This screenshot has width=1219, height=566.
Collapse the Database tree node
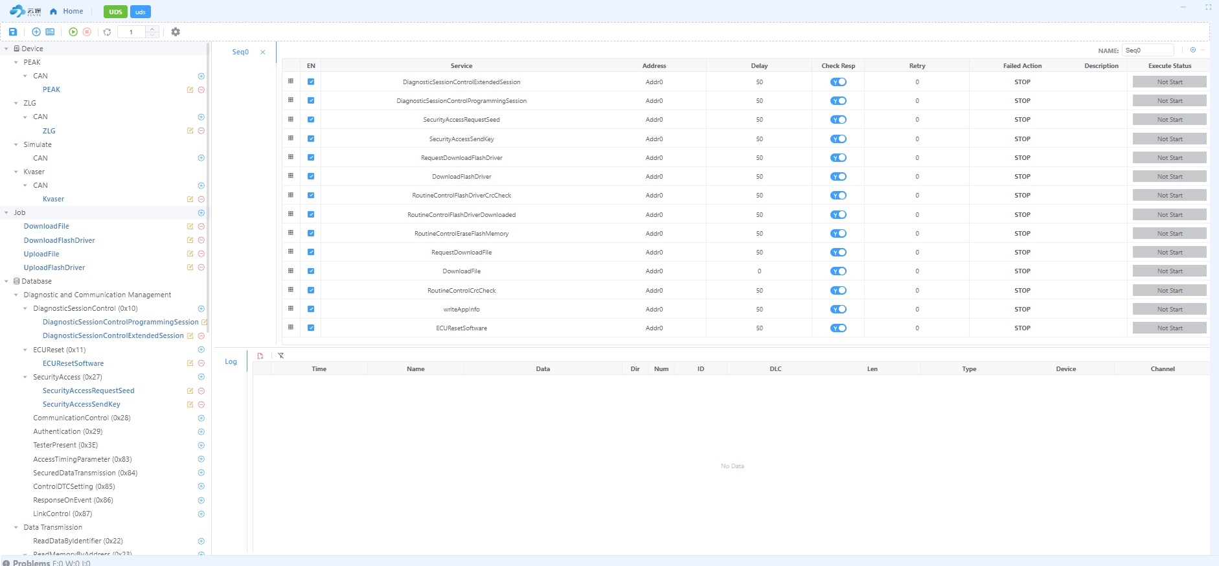tap(6, 281)
